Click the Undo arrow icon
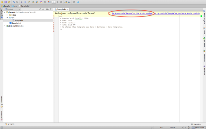 (x=14, y=2)
